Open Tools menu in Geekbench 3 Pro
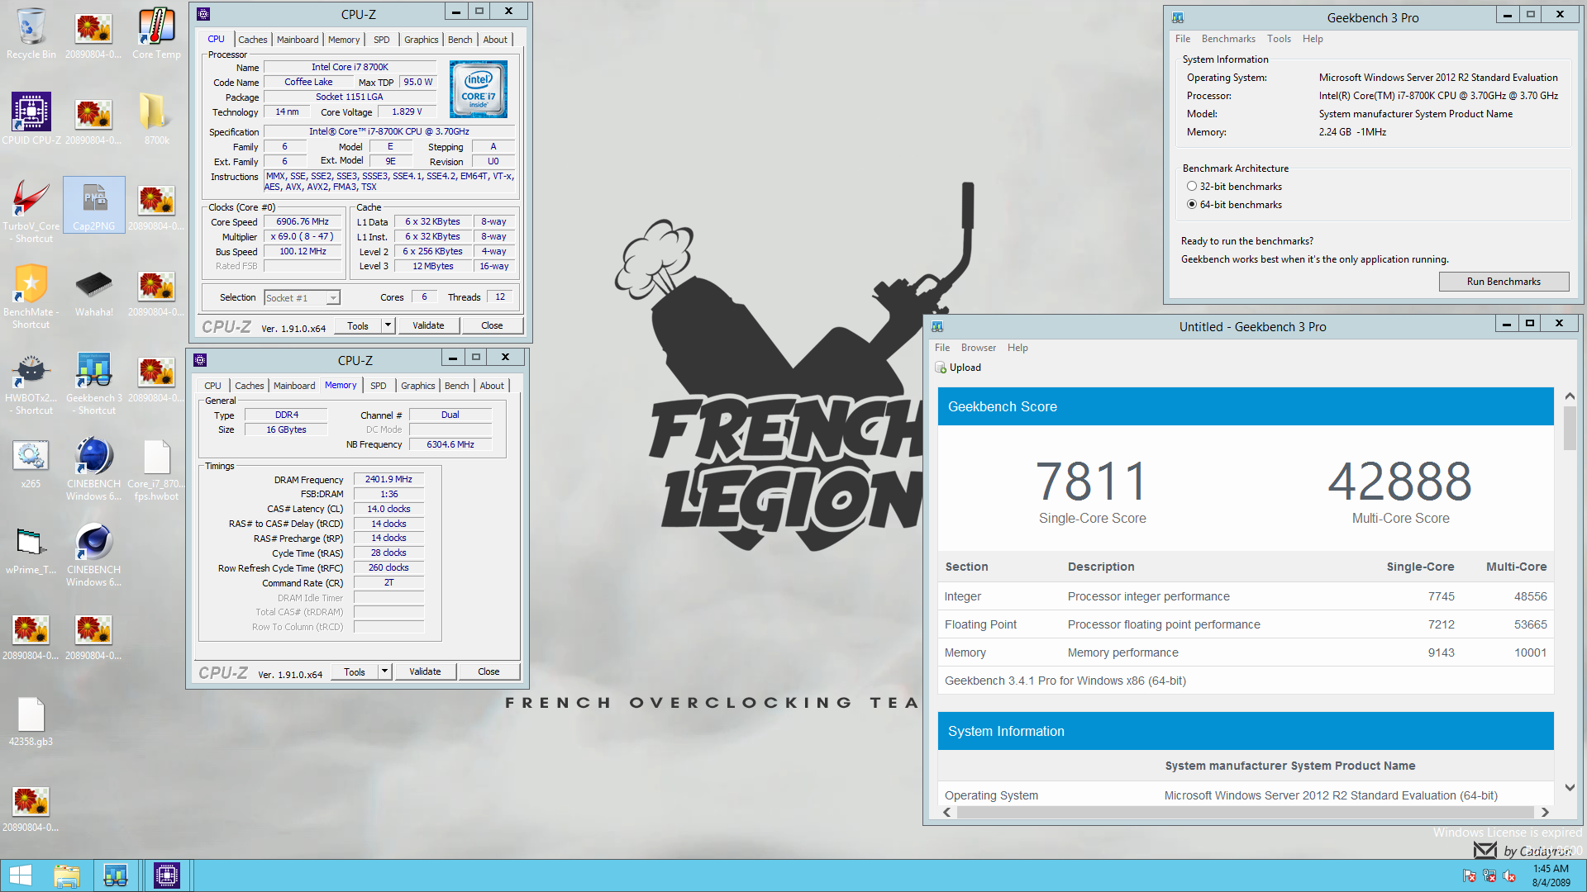 [1279, 39]
